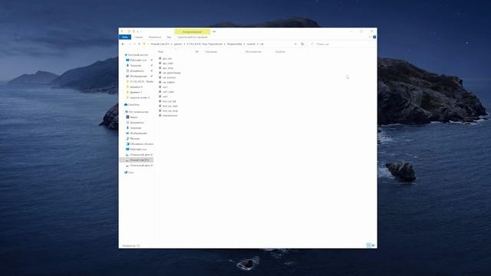Click the Up one level arrow
The image size is (491, 276).
[x=140, y=44]
